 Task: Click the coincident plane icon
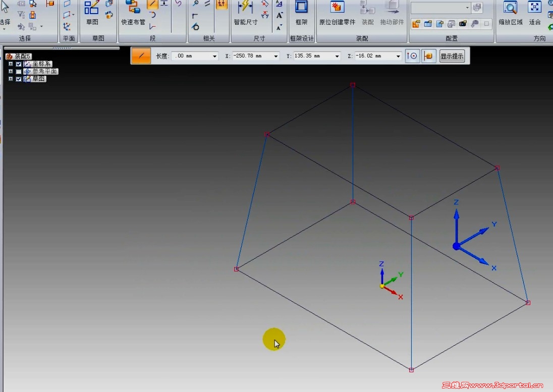[x=67, y=4]
